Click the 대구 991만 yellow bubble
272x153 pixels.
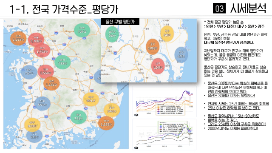click(x=91, y=99)
